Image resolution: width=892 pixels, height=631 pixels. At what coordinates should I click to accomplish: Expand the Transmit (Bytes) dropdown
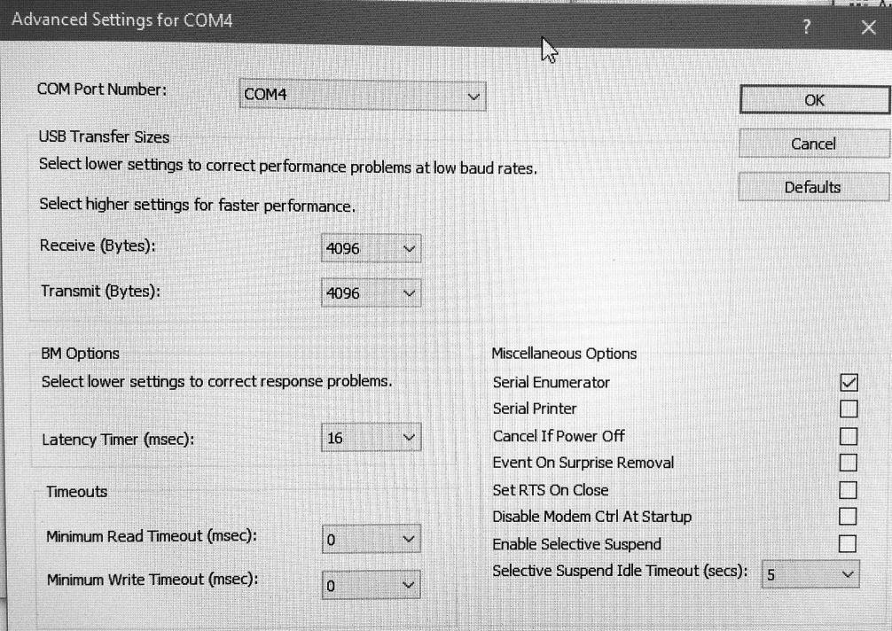(x=371, y=292)
